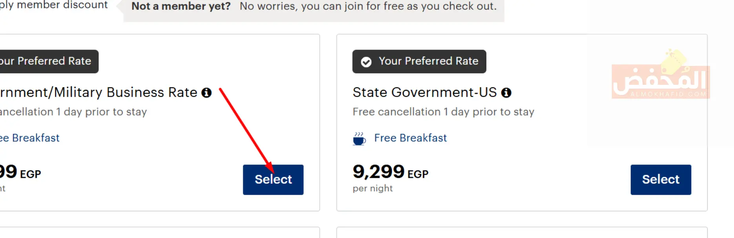
Task: Click the State Government-US rate title
Action: (424, 92)
